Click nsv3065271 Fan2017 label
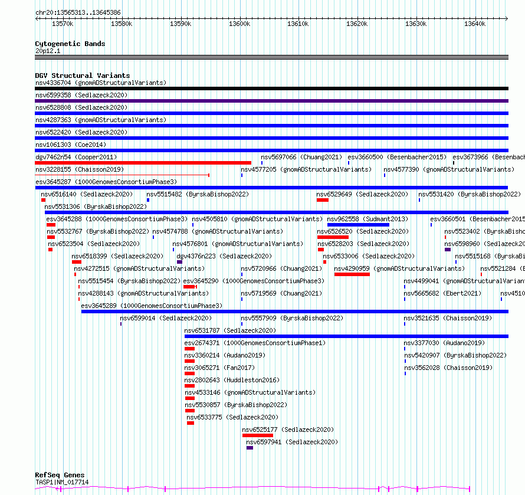This screenshot has height=495, width=525. click(x=219, y=368)
